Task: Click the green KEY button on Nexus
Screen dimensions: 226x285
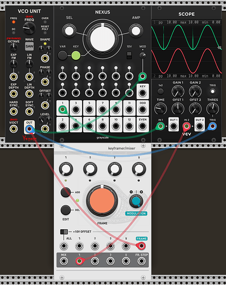Action: coord(76,55)
